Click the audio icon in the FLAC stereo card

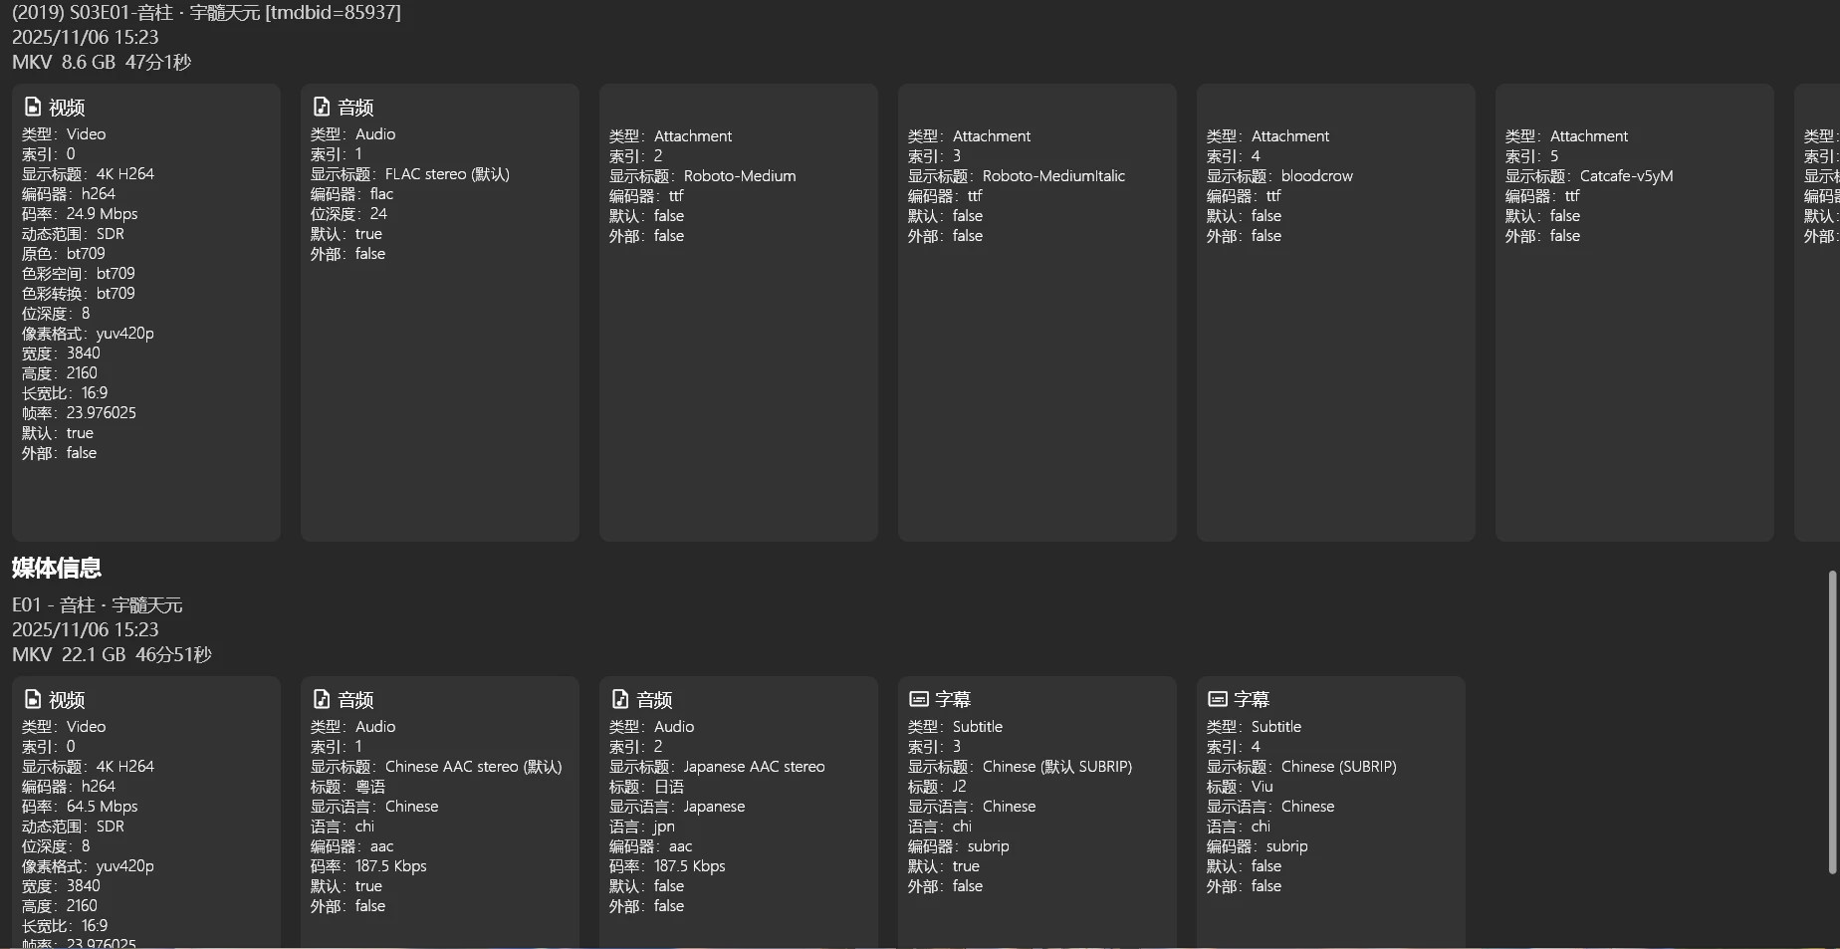[x=321, y=107]
